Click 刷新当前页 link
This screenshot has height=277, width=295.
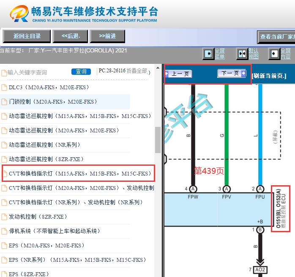coord(269,76)
